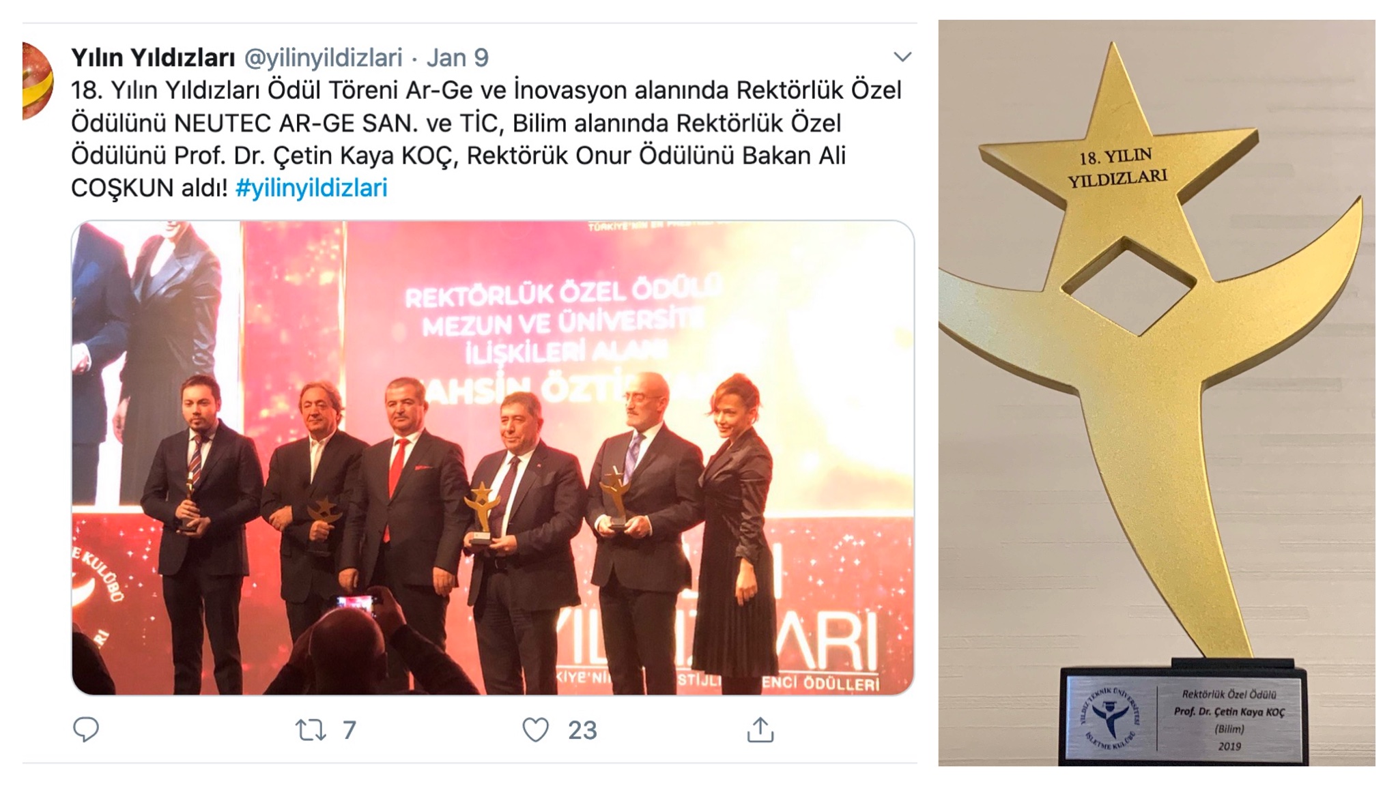Click the Yılın Yıldızları display name
This screenshot has height=786, width=1398.
click(x=153, y=58)
